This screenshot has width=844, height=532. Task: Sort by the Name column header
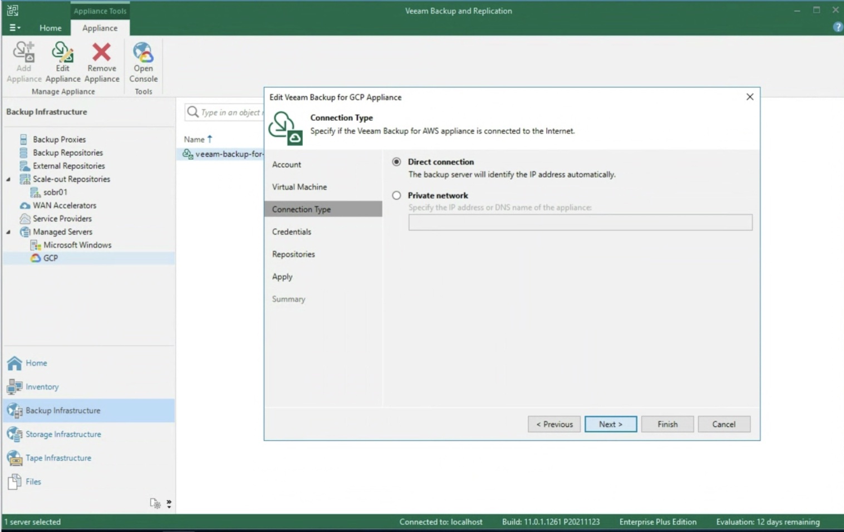coord(194,139)
